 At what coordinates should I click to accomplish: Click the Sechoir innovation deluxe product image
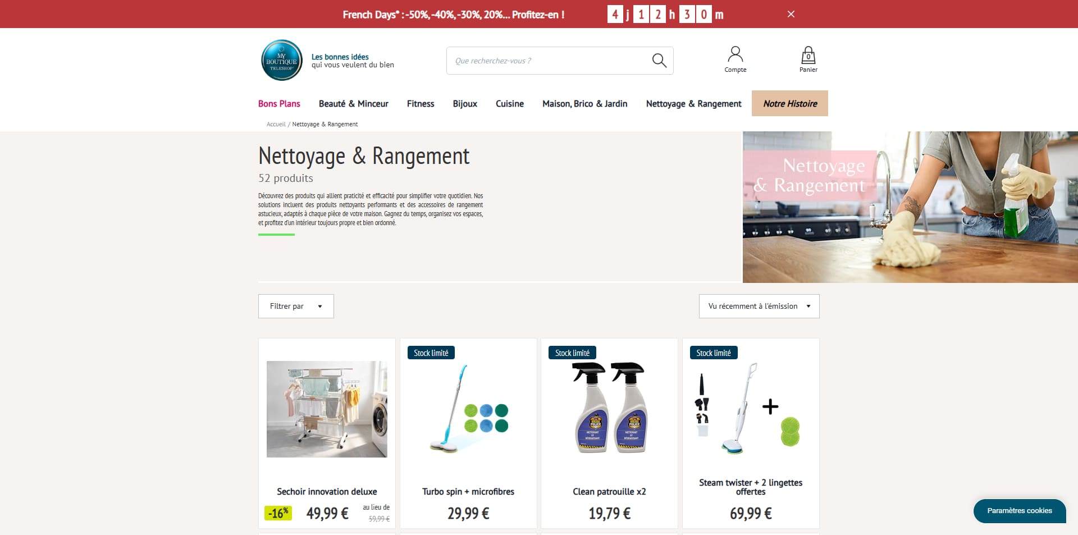[327, 409]
